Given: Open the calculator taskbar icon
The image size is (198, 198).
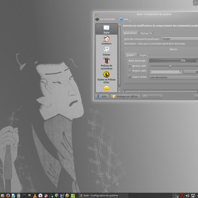Looking at the screenshot, I should click(19, 196).
